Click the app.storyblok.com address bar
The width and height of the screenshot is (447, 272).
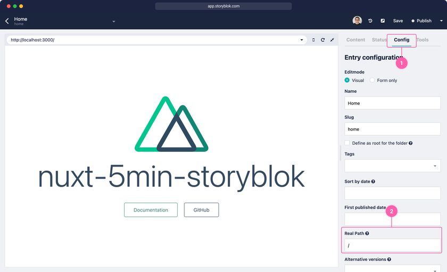click(223, 6)
